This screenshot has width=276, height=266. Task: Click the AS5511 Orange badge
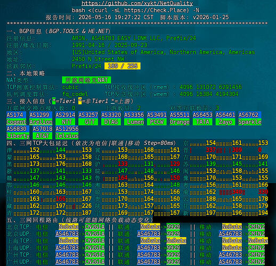coord(180,119)
